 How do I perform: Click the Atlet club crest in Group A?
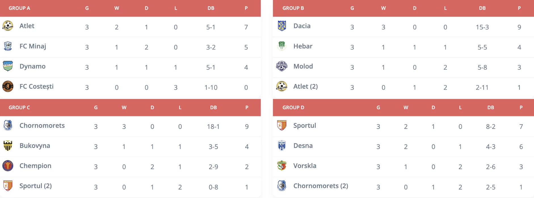(x=8, y=26)
